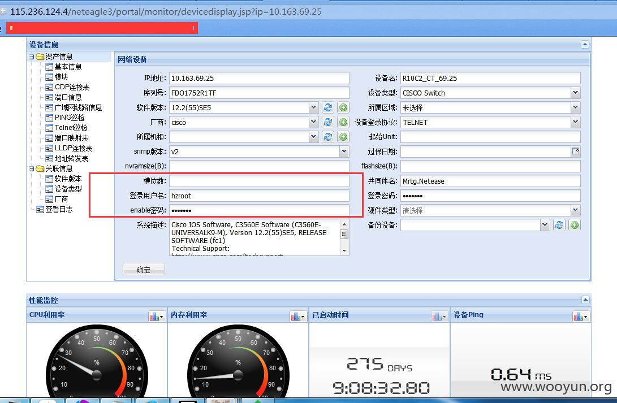
Task: Refresh the 备份设备 list
Action: click(x=559, y=225)
